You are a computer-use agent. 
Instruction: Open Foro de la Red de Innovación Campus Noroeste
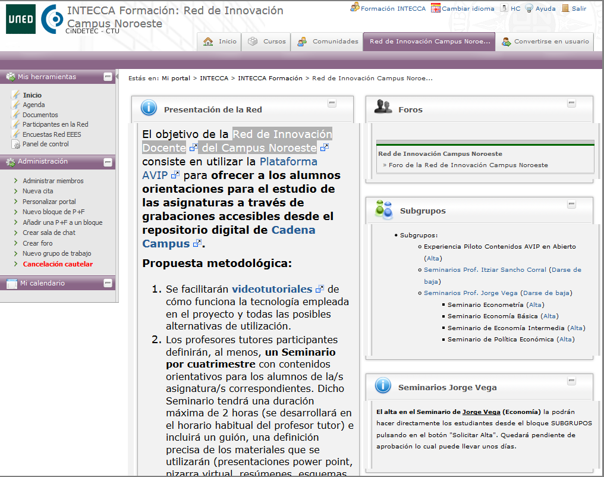click(x=468, y=165)
